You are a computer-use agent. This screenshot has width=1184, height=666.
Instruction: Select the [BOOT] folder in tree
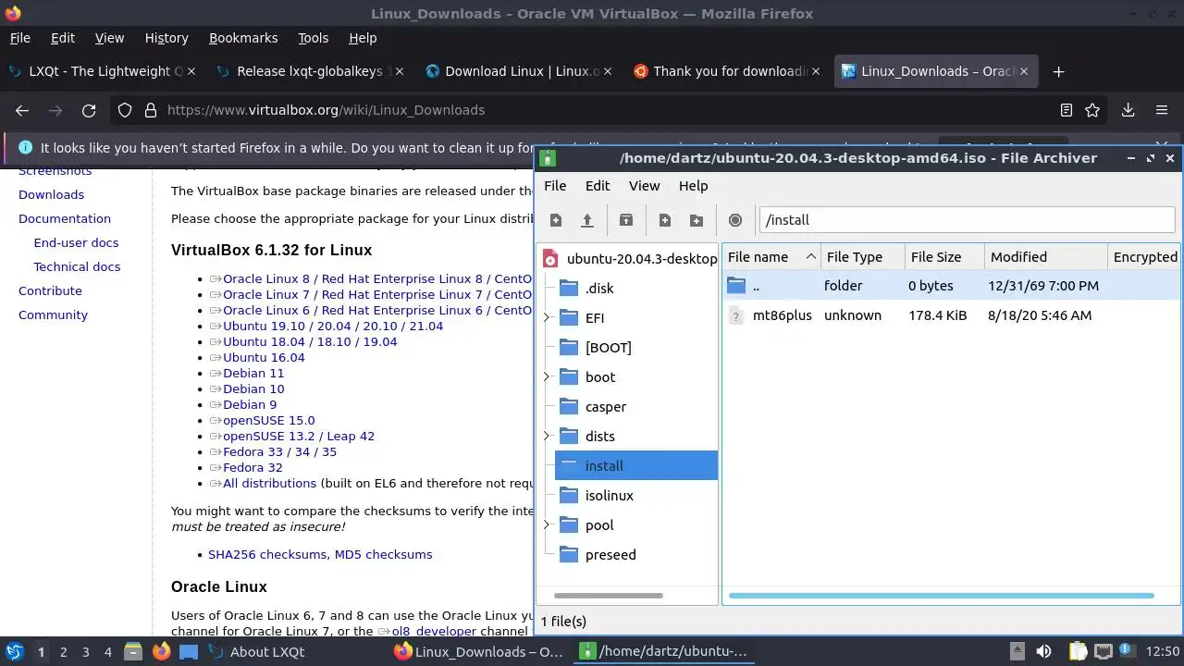(x=609, y=348)
